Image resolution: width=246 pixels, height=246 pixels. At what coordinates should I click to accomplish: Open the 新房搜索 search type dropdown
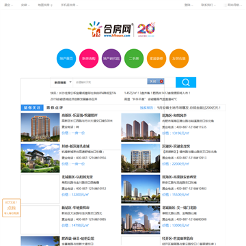click(63, 83)
